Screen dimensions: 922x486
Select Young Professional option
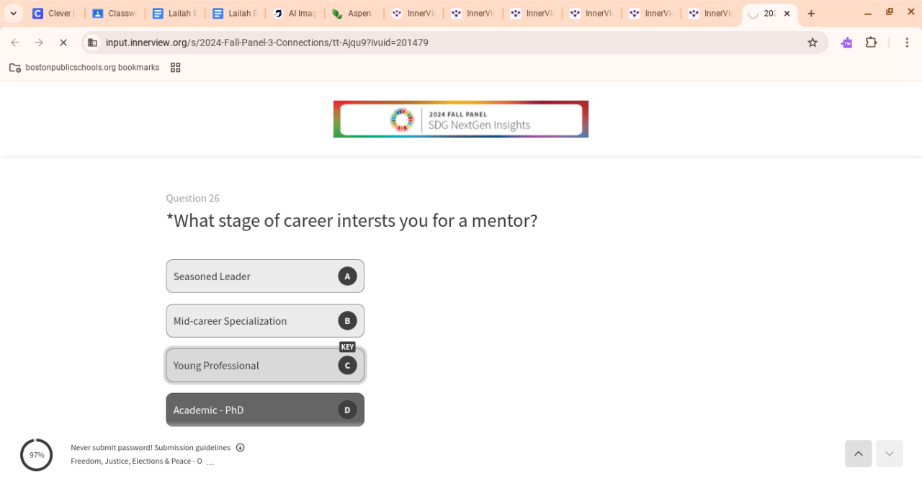click(x=265, y=366)
